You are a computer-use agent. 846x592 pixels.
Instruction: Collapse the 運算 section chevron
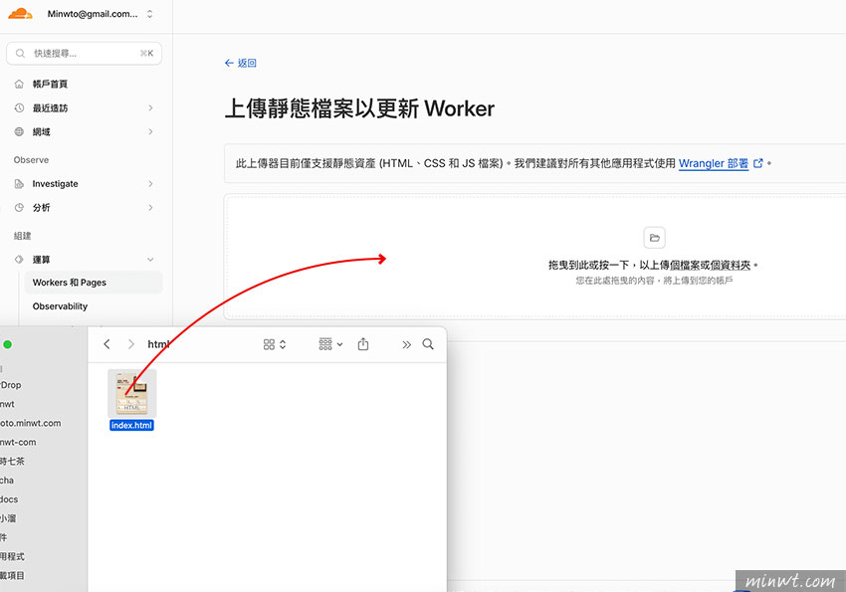click(x=150, y=260)
